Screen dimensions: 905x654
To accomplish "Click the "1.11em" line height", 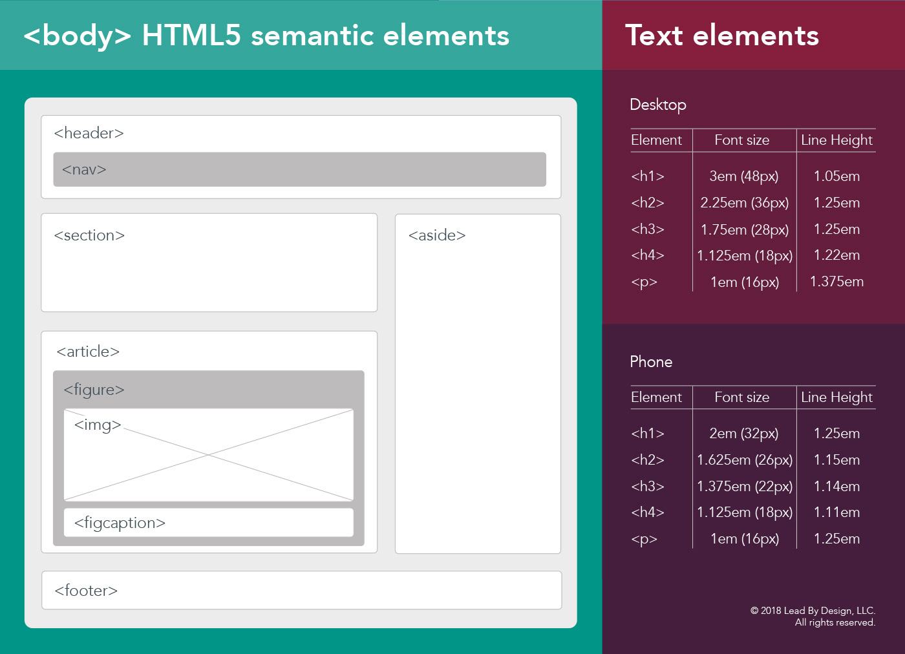I will pyautogui.click(x=836, y=512).
